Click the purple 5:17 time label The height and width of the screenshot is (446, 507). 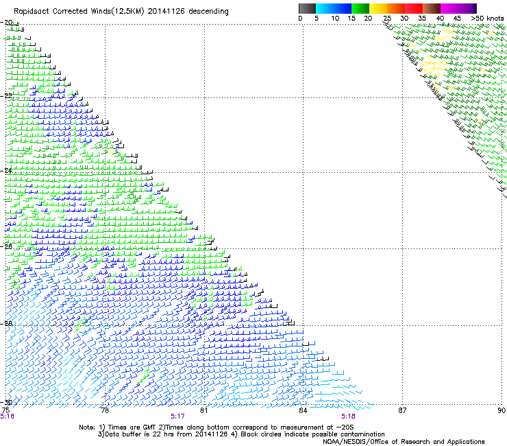coord(177,416)
